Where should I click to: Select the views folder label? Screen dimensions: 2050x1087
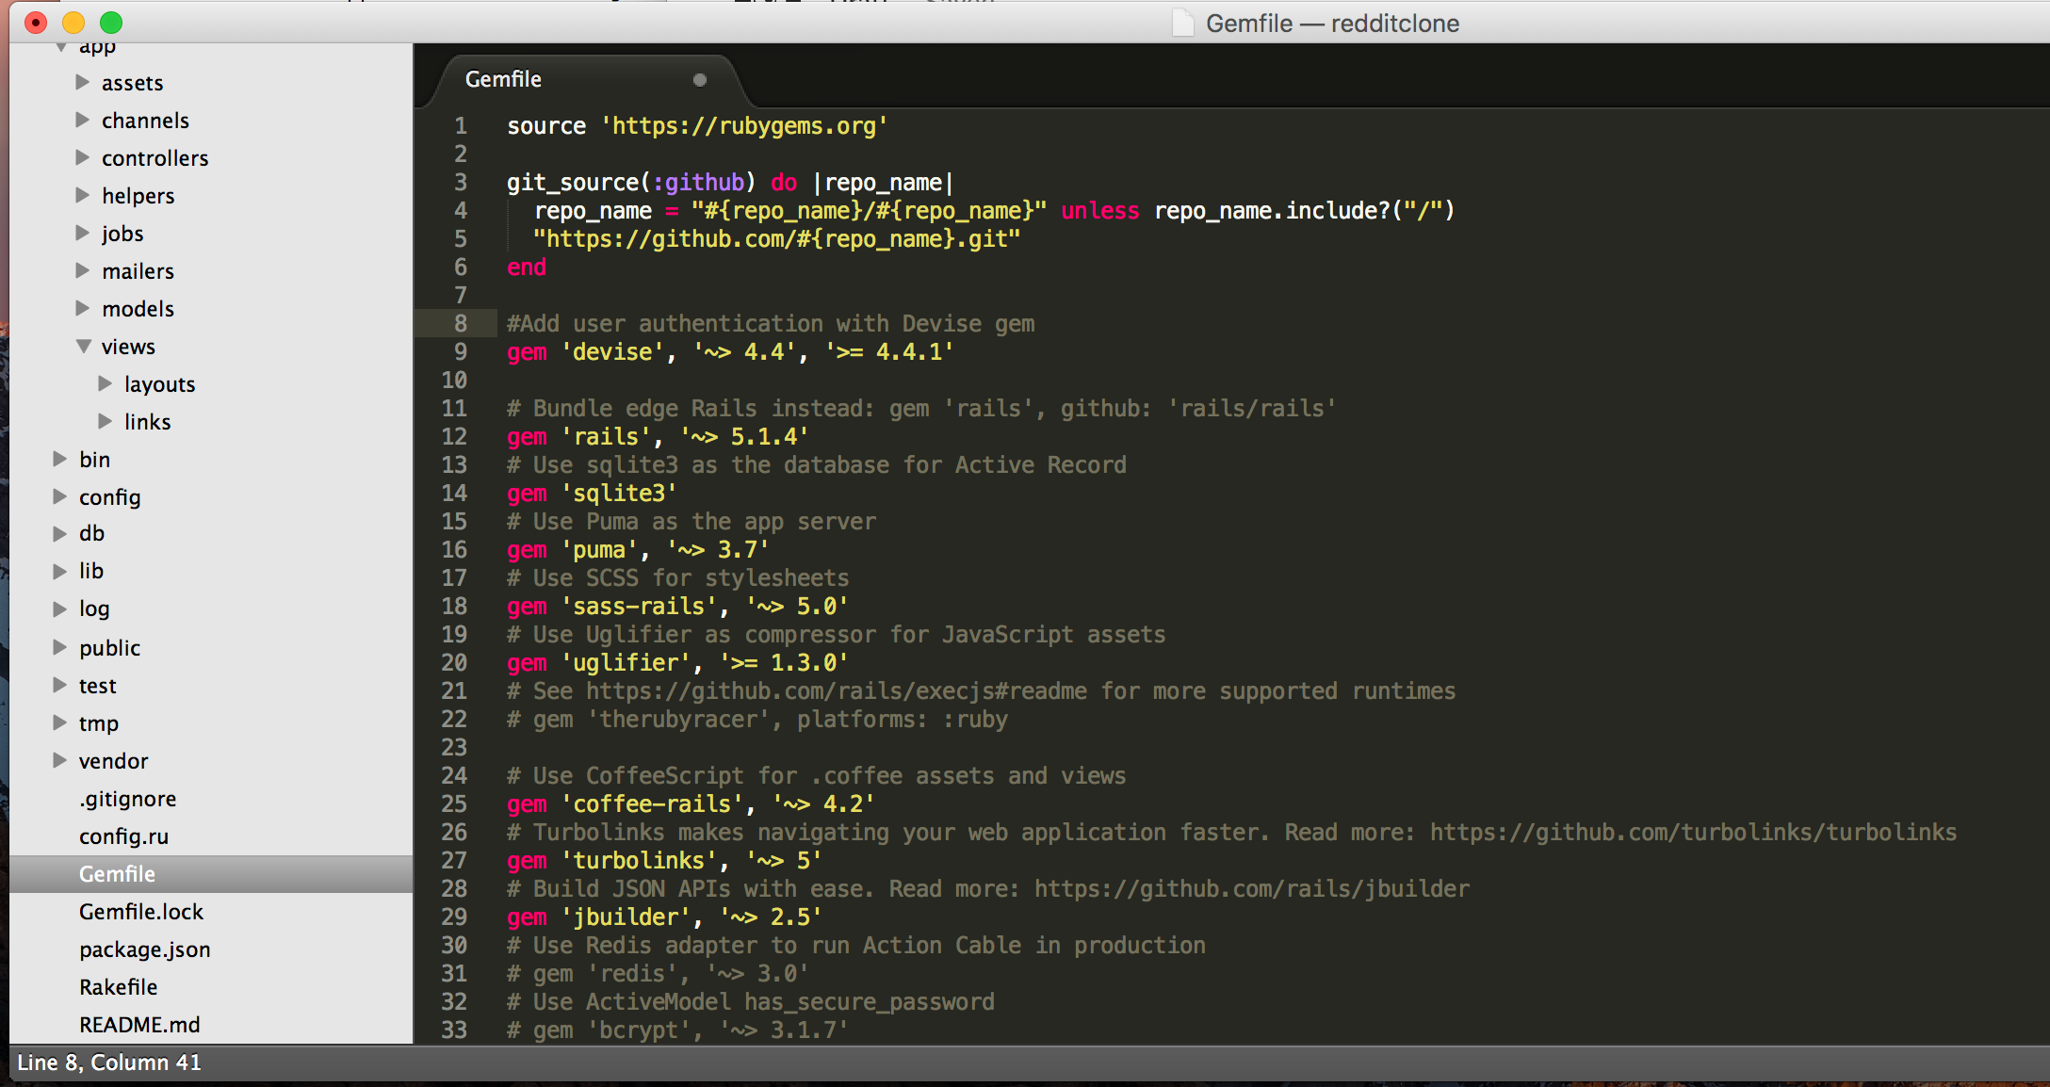tap(128, 347)
